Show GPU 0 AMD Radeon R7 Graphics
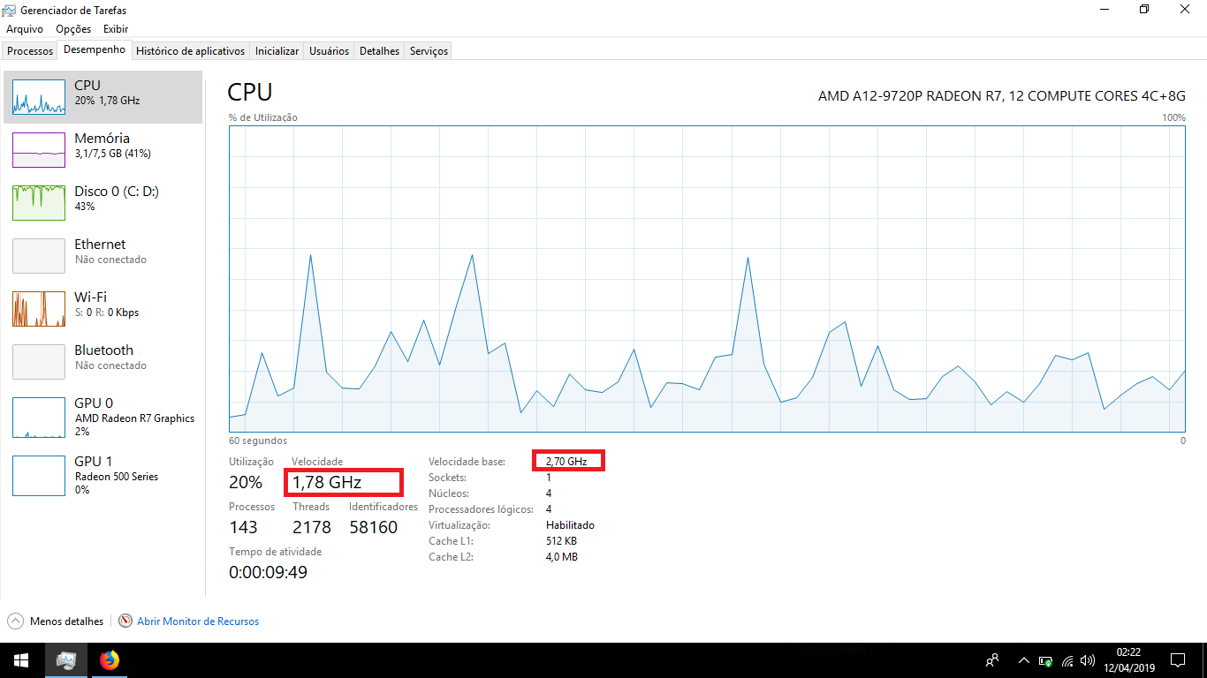Screen dimensions: 1207x678 tap(103, 418)
